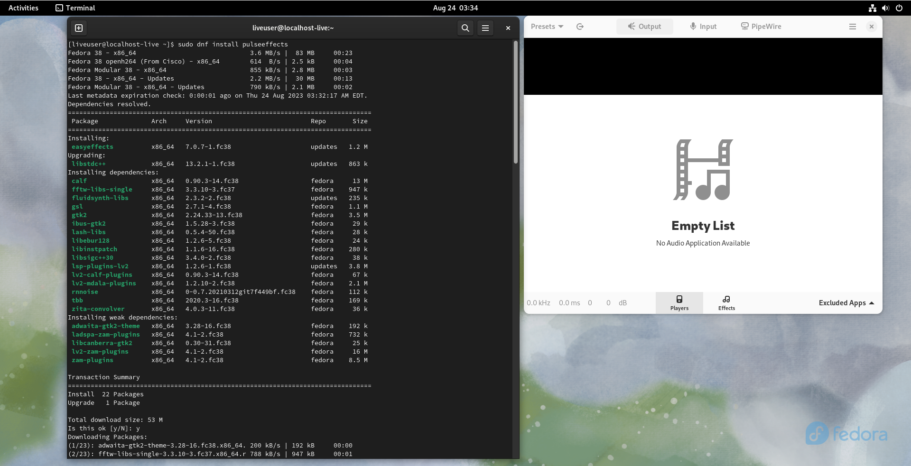911x466 pixels.
Task: Click the '0.0 kHz' sample rate readout
Action: pos(539,303)
